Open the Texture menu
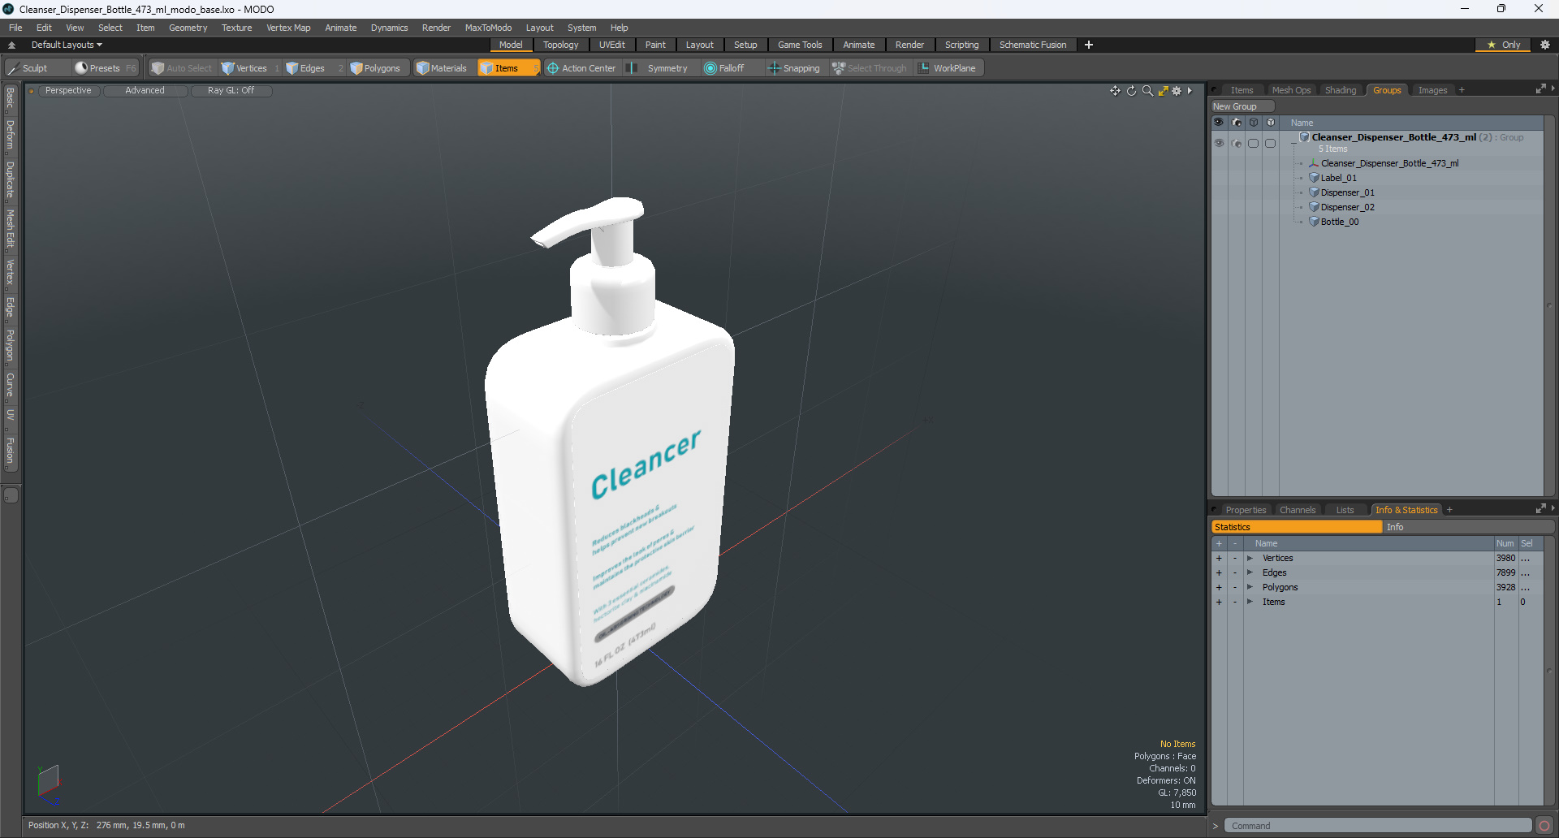This screenshot has width=1559, height=838. (236, 28)
